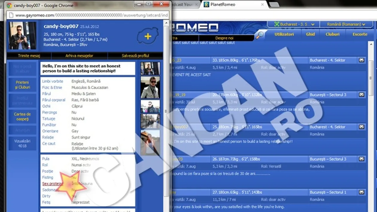Click the Sex protejat link marked by the star
Image resolution: width=377 pixels, height=212 pixels.
click(53, 184)
